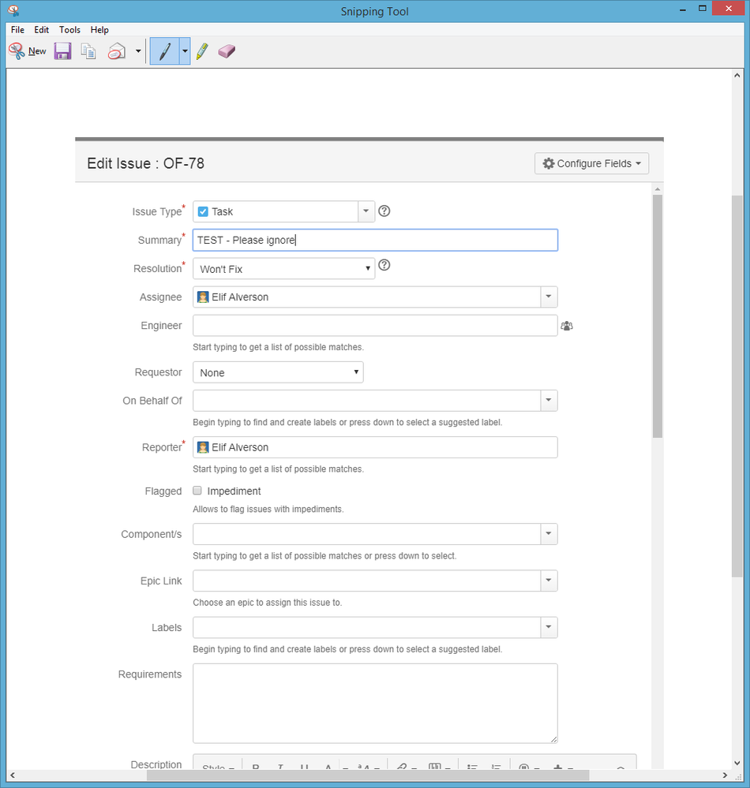
Task: Select the Pen tool in Snipping Tool
Action: (x=164, y=51)
